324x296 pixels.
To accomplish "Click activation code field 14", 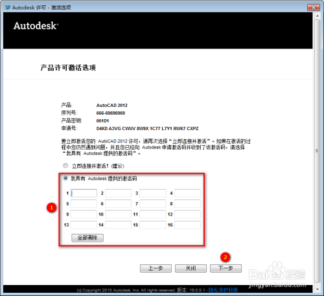I will pos(118,225).
